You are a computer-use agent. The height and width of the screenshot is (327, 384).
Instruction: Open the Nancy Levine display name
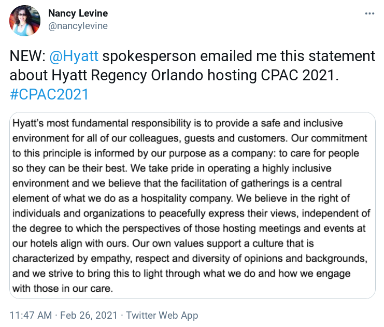pos(78,13)
